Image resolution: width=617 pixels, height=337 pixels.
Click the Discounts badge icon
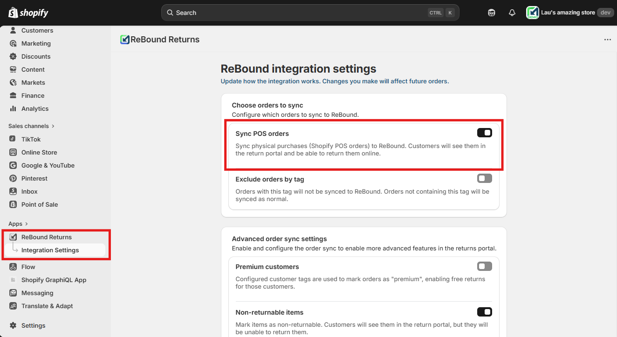[13, 56]
